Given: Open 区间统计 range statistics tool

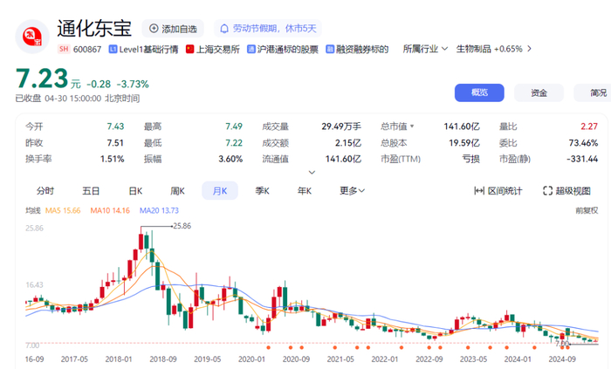Looking at the screenshot, I should [498, 191].
